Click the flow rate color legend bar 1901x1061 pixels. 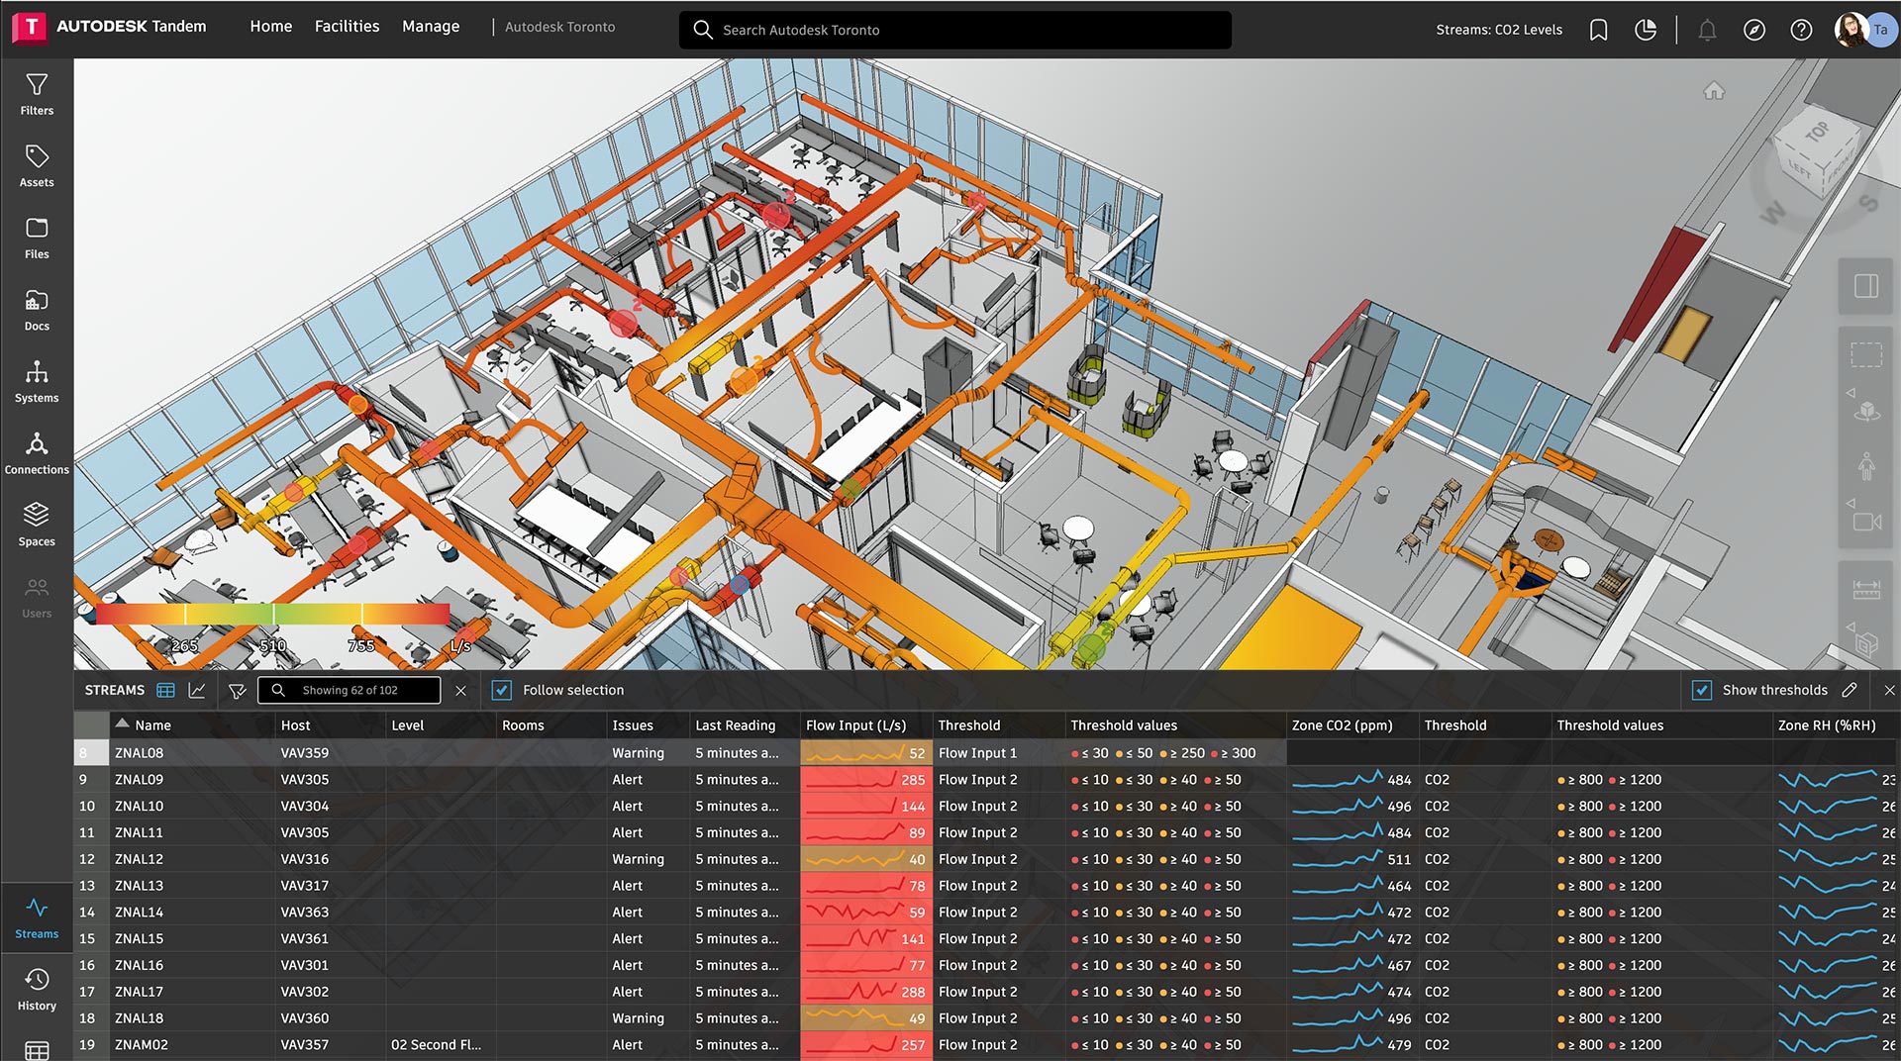pyautogui.click(x=272, y=615)
